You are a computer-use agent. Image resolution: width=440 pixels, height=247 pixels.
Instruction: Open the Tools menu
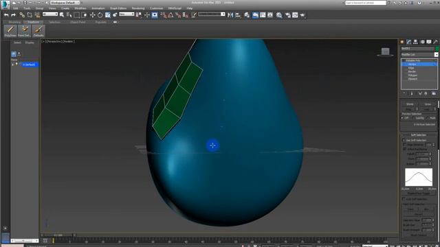[x=27, y=8]
